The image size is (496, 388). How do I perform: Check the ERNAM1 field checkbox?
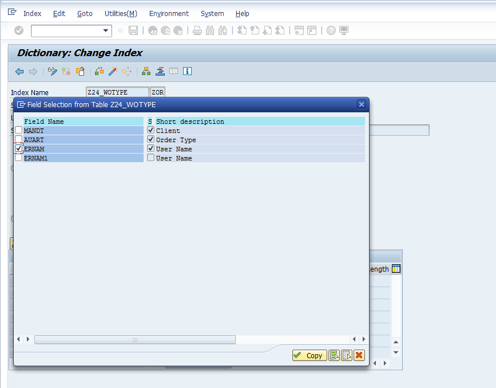(x=18, y=158)
